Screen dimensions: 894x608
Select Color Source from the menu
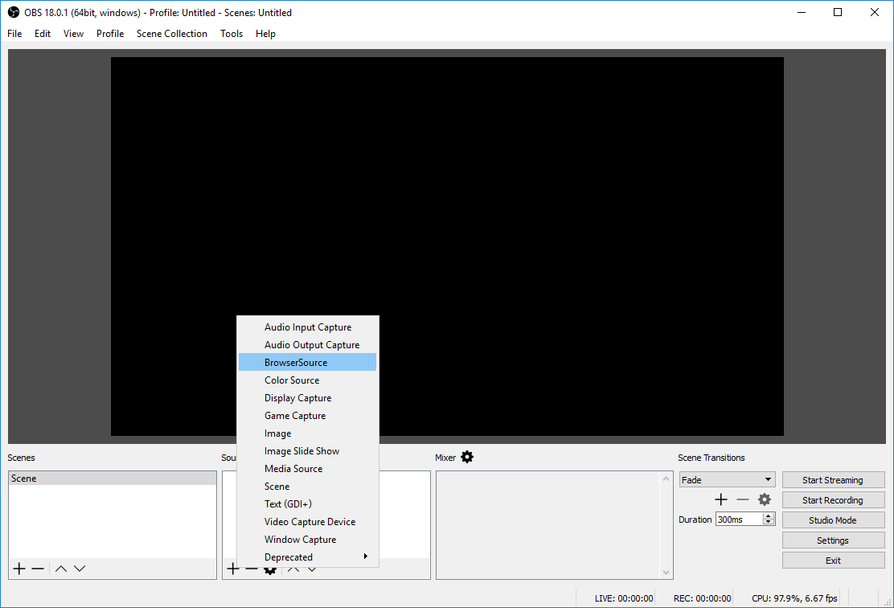pos(307,380)
